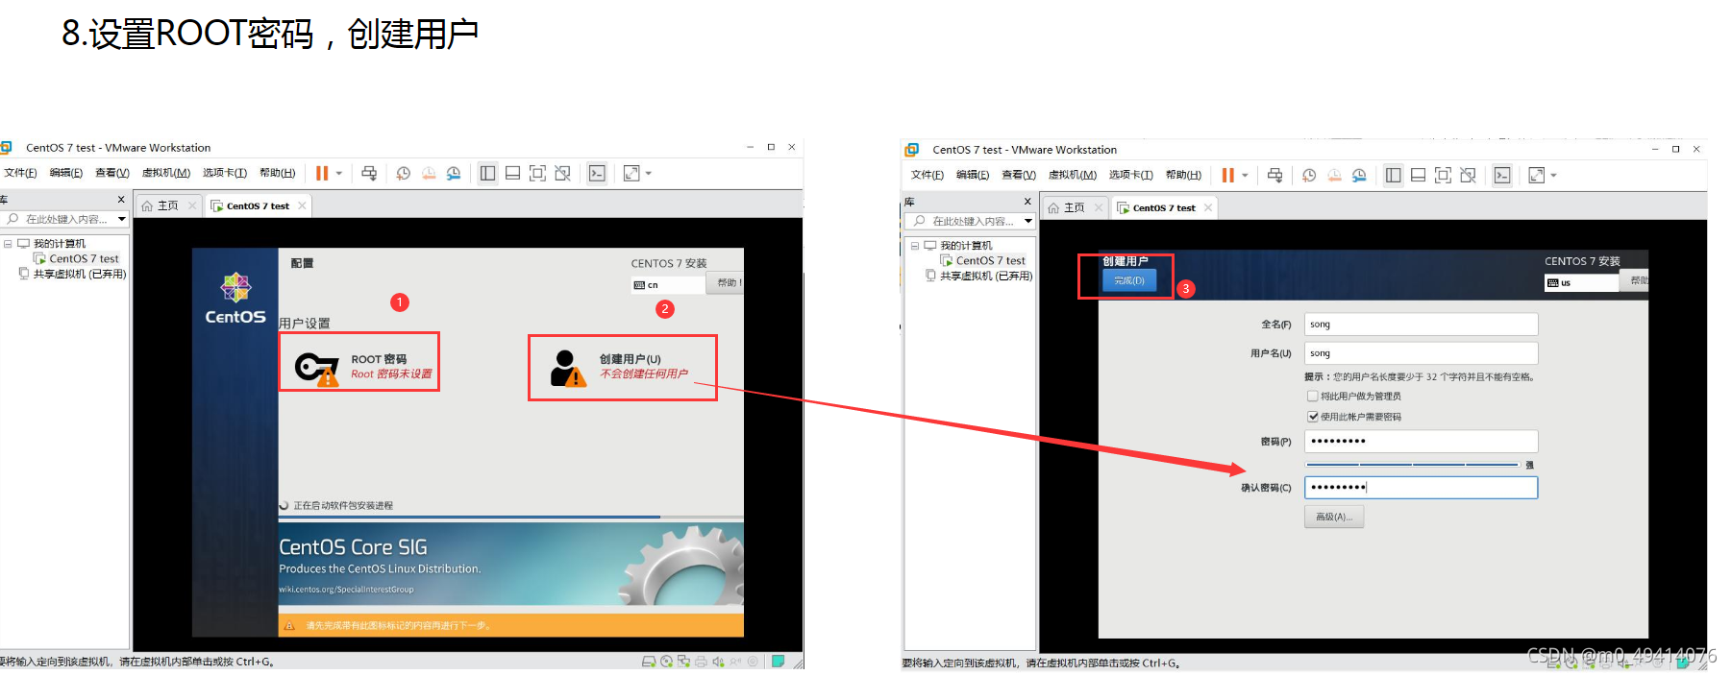The image size is (1732, 675).
Task: Open 文件(F) menu in 配置 window
Action: (x=20, y=174)
